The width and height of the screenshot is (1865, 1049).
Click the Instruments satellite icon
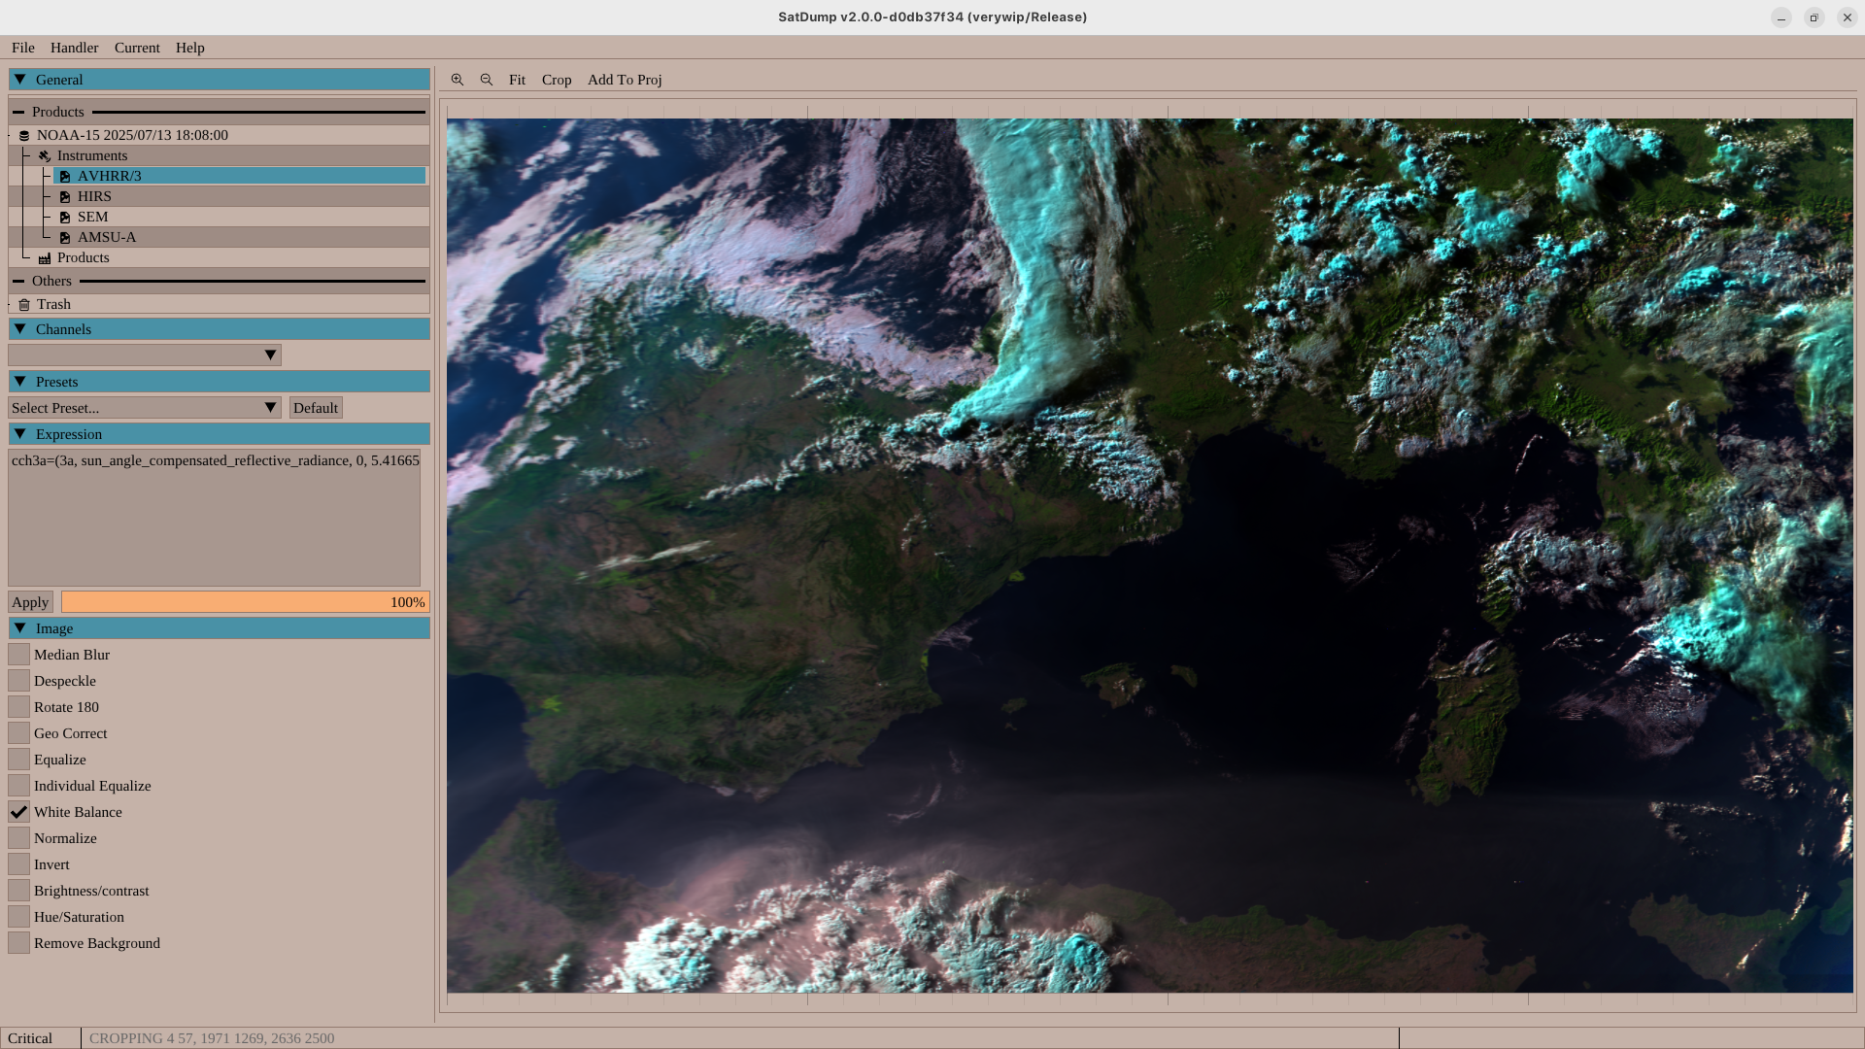pyautogui.click(x=45, y=156)
